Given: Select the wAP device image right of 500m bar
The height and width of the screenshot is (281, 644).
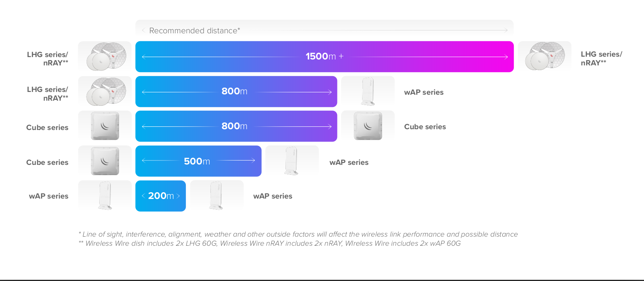Looking at the screenshot, I should click(x=292, y=161).
